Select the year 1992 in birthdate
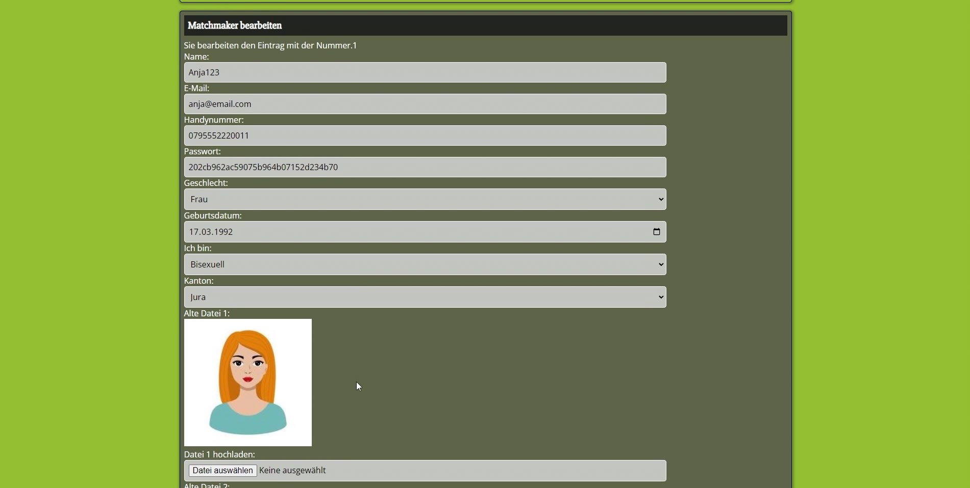Image resolution: width=970 pixels, height=488 pixels. [223, 232]
